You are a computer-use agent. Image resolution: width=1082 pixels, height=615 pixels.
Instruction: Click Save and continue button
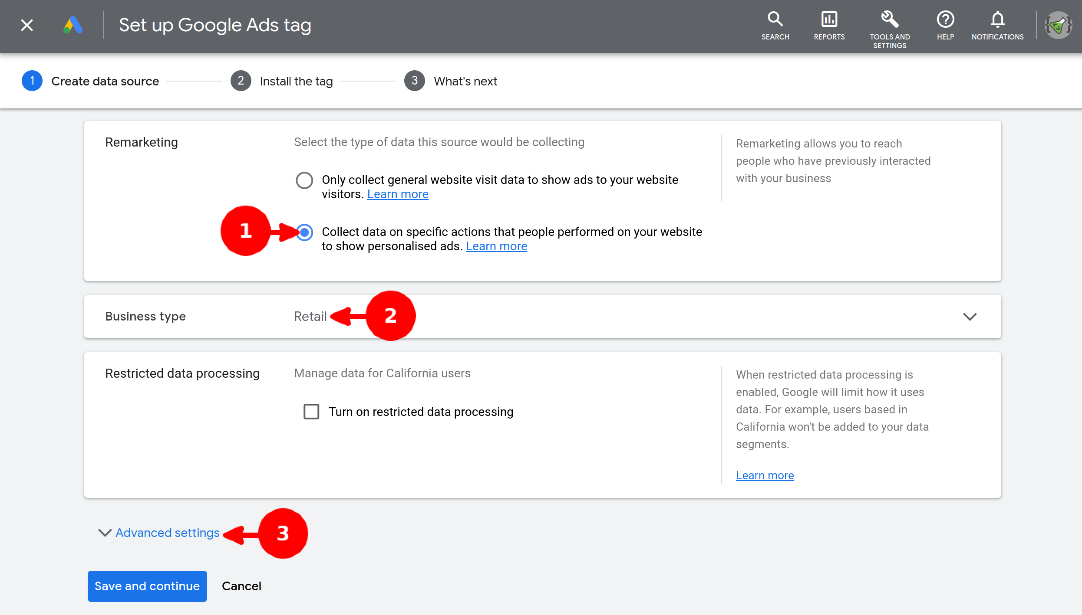147,586
